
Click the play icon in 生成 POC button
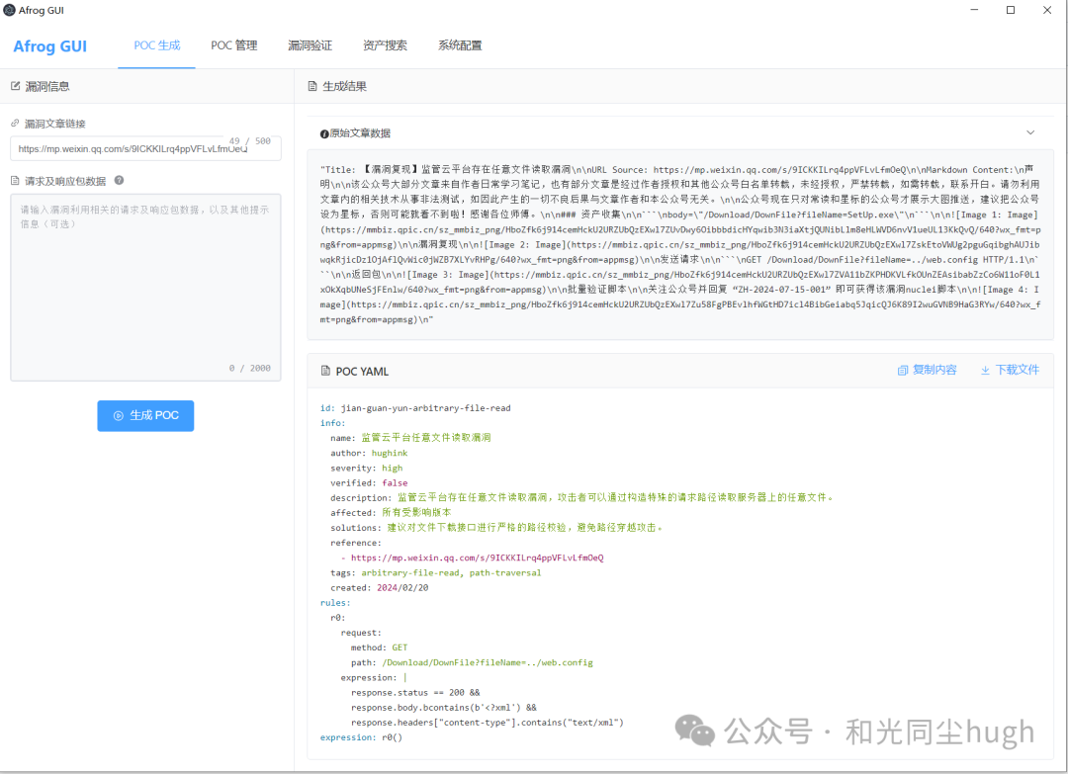[x=119, y=415]
